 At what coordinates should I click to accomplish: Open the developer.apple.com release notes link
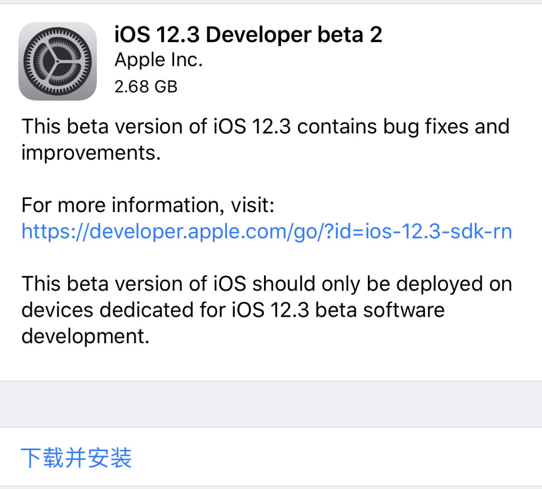[x=266, y=231]
